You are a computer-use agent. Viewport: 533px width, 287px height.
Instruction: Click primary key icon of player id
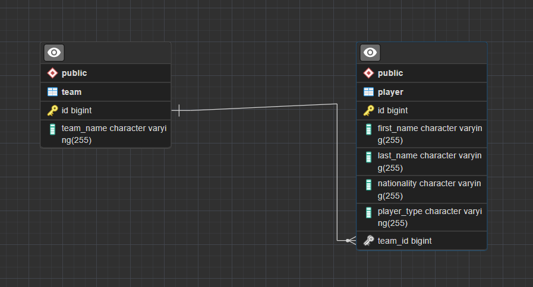click(x=368, y=111)
